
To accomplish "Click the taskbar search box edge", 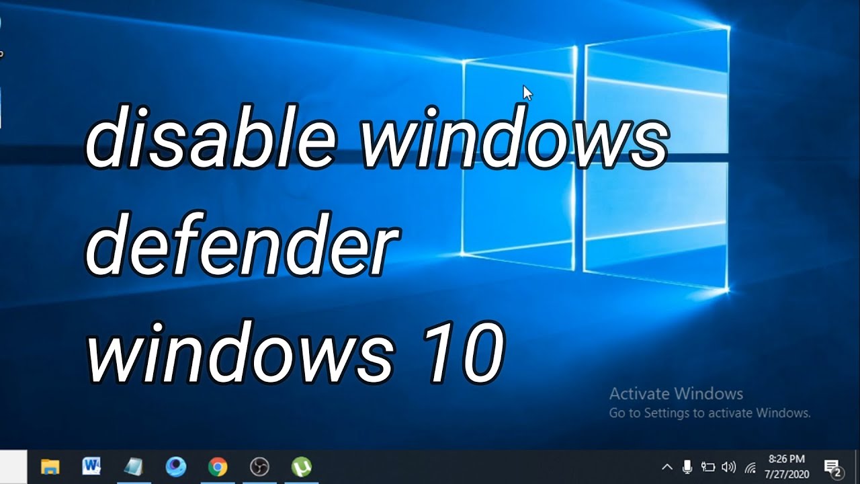I will point(13,467).
